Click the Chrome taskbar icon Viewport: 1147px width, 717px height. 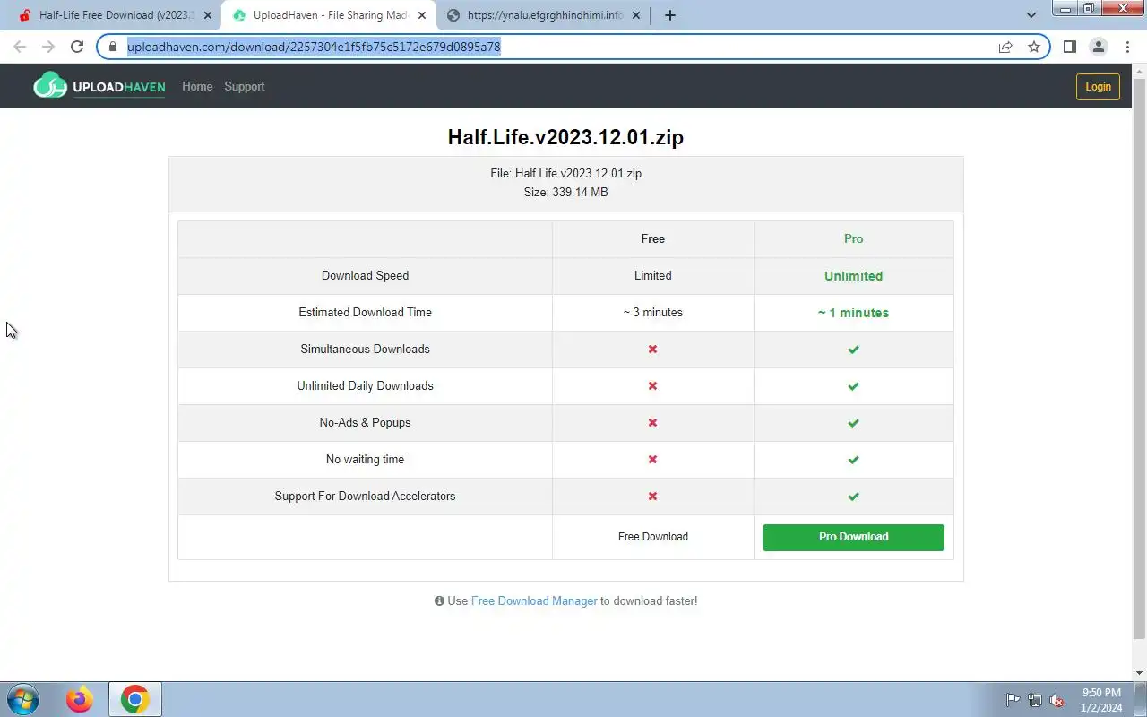coord(135,699)
